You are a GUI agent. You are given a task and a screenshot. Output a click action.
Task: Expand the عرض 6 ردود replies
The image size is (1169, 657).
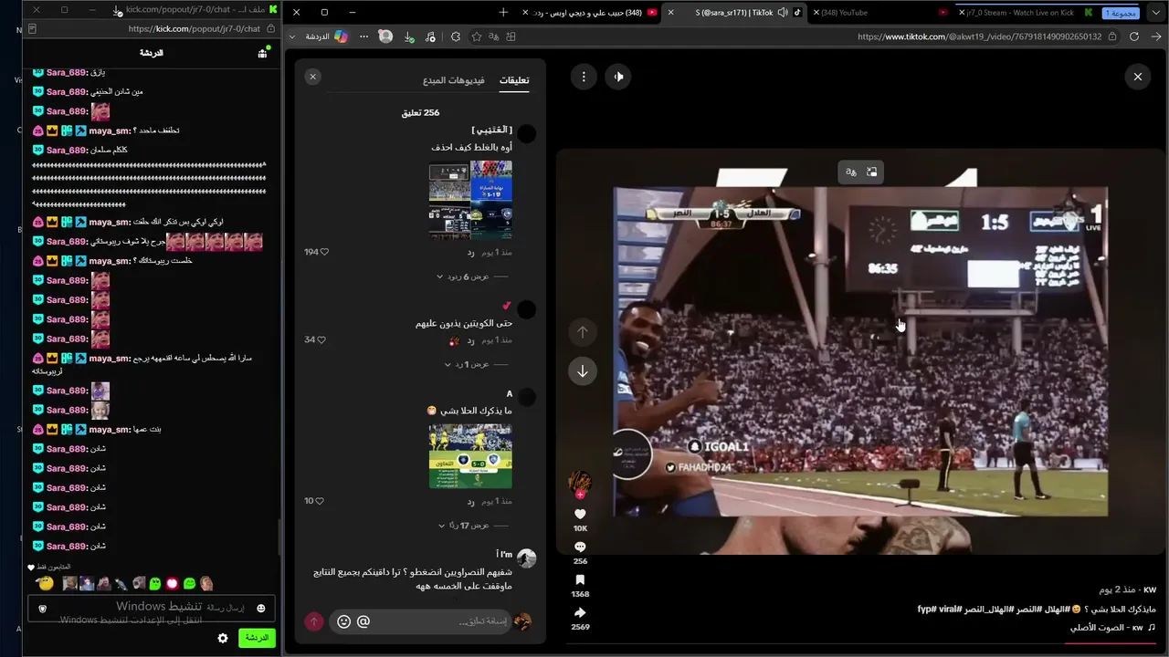464,276
